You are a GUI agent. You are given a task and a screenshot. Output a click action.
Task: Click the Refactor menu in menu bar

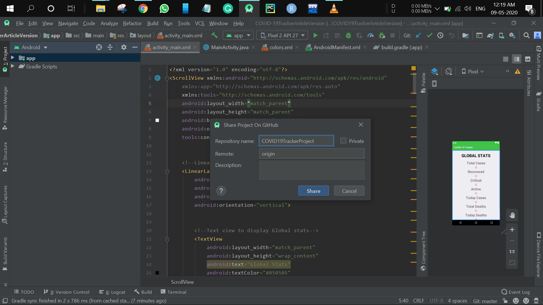click(132, 23)
